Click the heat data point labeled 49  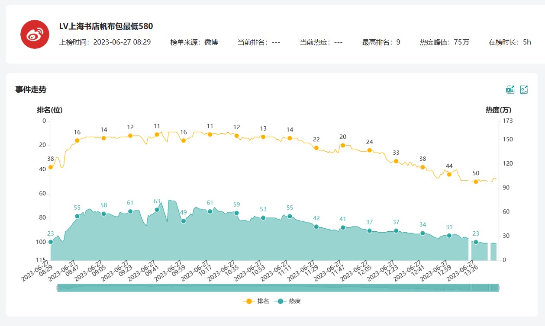click(184, 221)
